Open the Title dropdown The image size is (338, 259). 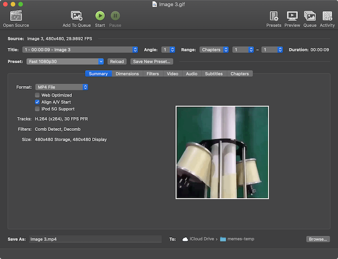tap(80, 50)
